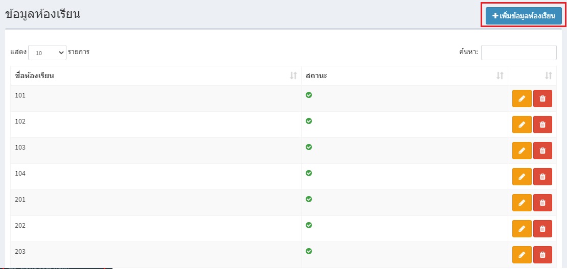Image resolution: width=567 pixels, height=269 pixels.
Task: Select the classroom name cell 102
Action: (x=156, y=125)
